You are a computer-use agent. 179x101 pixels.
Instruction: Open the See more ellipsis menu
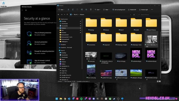(x=152, y=10)
